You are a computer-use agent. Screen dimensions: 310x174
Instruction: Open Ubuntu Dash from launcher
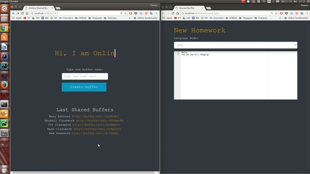click(4, 9)
